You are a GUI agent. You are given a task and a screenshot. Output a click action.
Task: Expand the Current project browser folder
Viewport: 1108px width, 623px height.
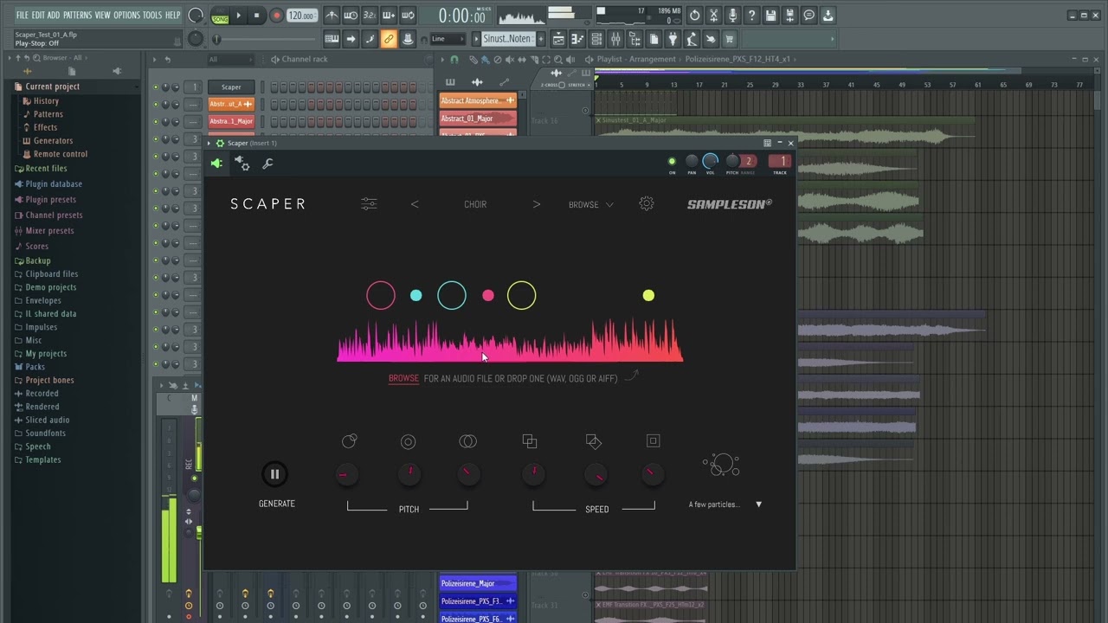pos(52,87)
